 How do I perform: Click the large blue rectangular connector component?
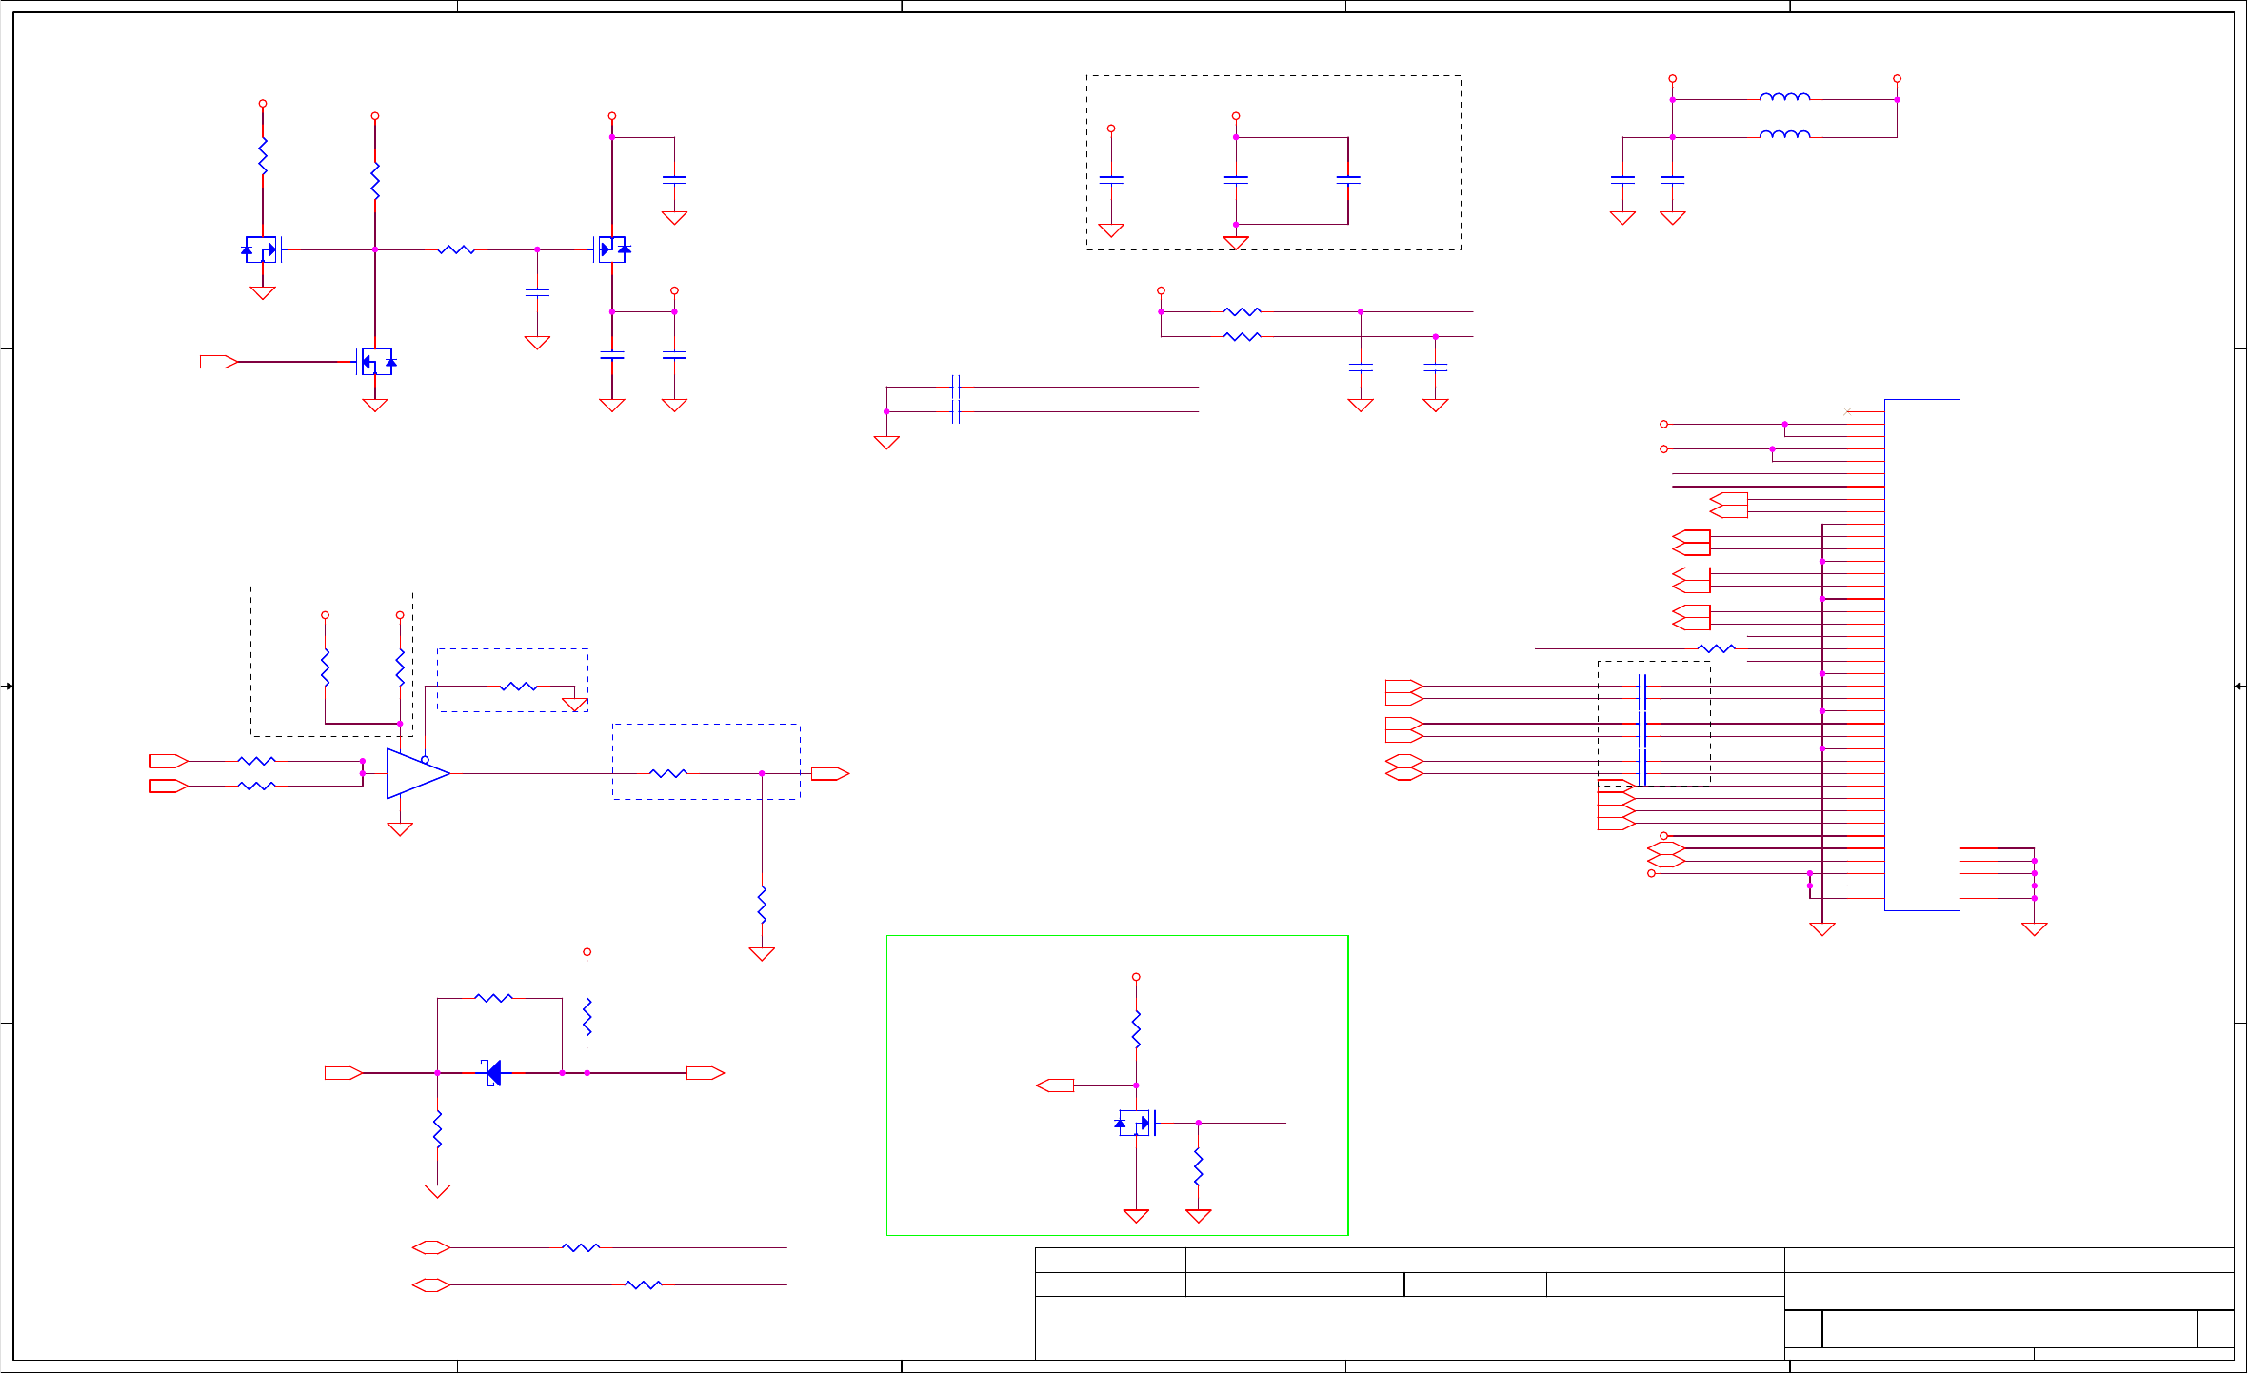coord(1921,654)
